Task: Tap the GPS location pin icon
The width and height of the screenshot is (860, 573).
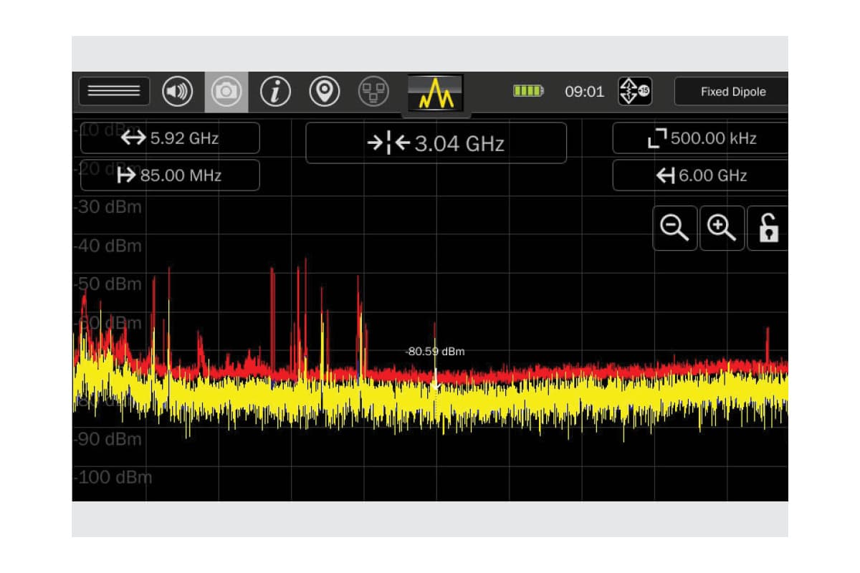Action: (x=324, y=92)
